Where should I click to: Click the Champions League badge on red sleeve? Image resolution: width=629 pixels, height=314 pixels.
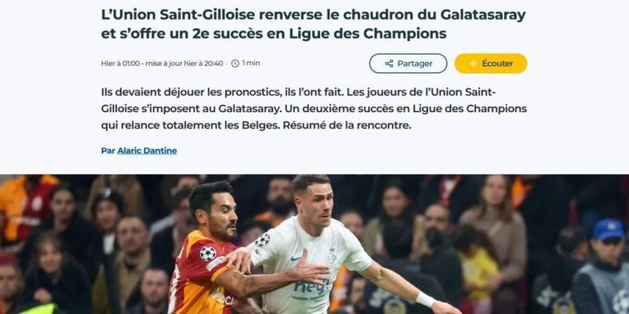point(208,253)
